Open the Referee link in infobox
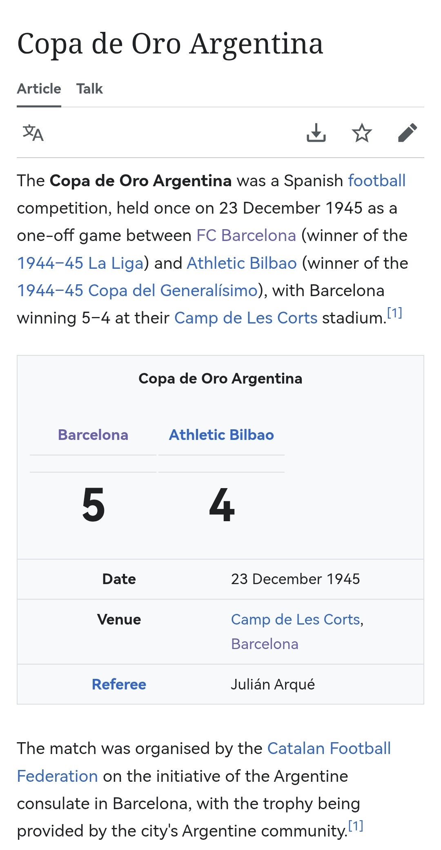 coord(119,684)
